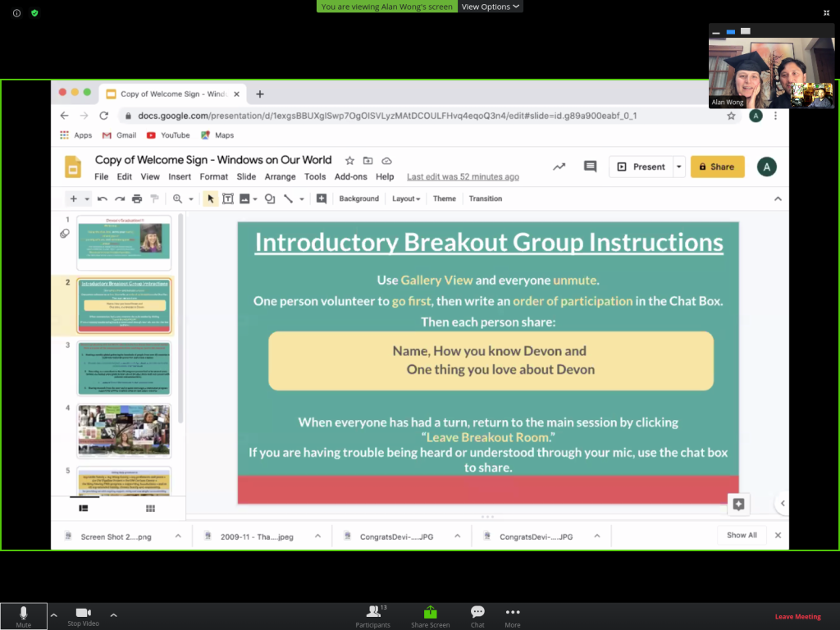Click the Gmail bookmark icon

107,135
